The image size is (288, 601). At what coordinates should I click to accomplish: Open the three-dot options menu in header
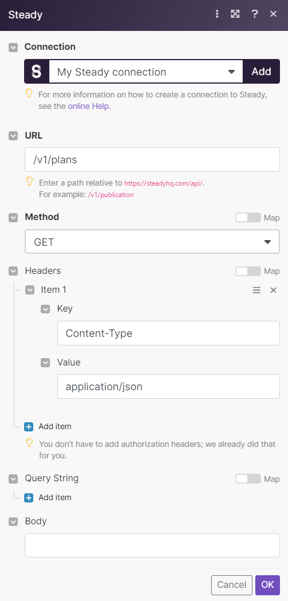pyautogui.click(x=217, y=14)
